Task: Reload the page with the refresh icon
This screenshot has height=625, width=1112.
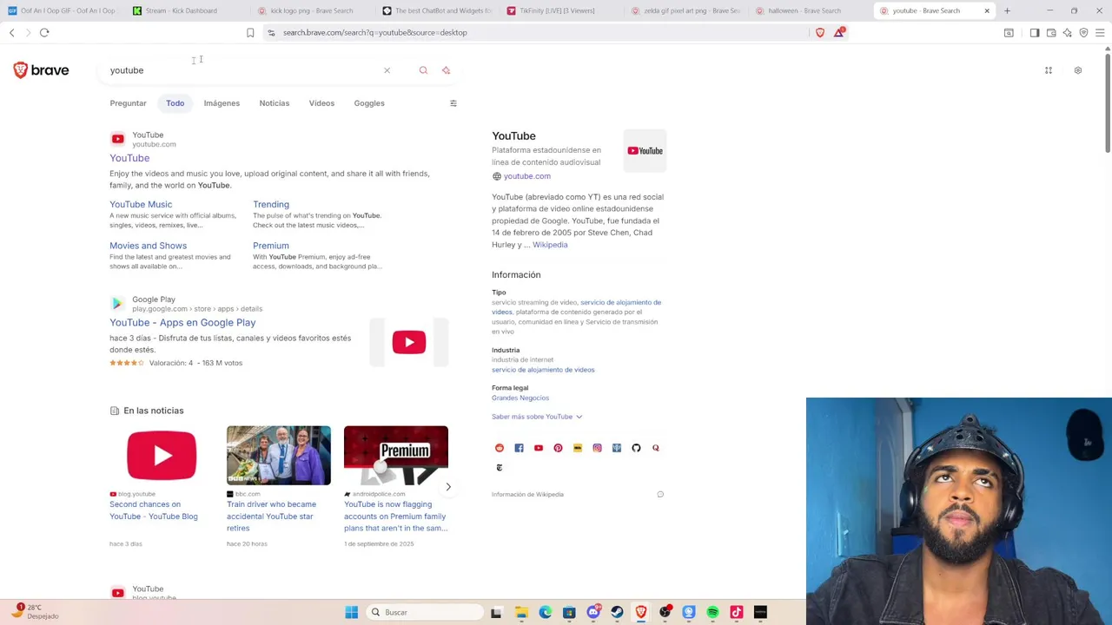Action: tap(44, 33)
